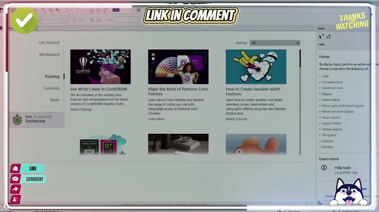Open the Outline objects hint topic

pos(332,130)
